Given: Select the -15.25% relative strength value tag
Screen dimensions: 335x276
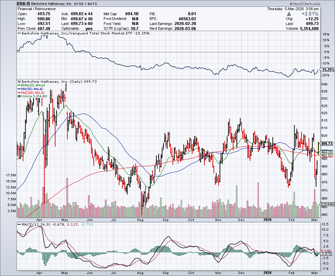Looking at the screenshot, I should pyautogui.click(x=328, y=70).
